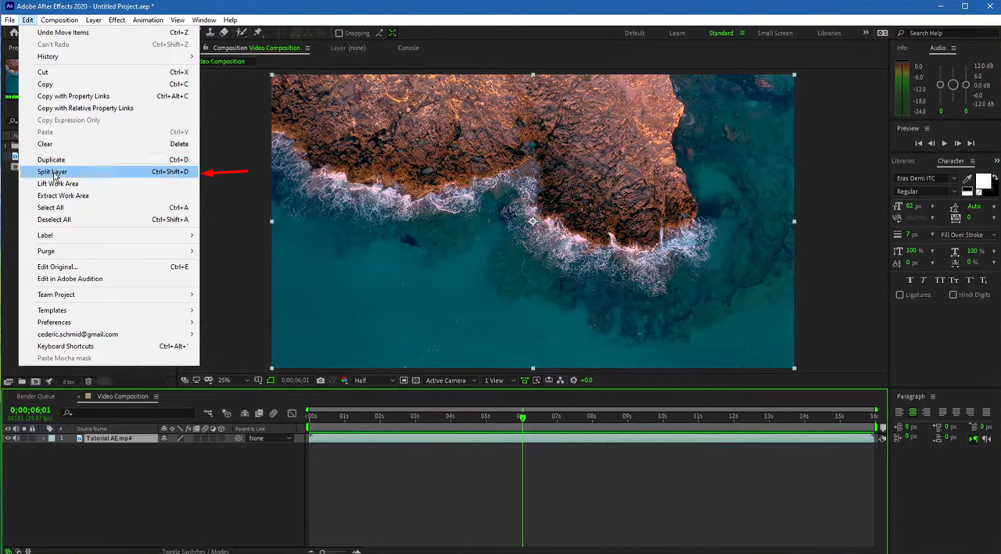Image resolution: width=1001 pixels, height=554 pixels.
Task: Enable Draft 3D in timeline
Action: click(227, 413)
